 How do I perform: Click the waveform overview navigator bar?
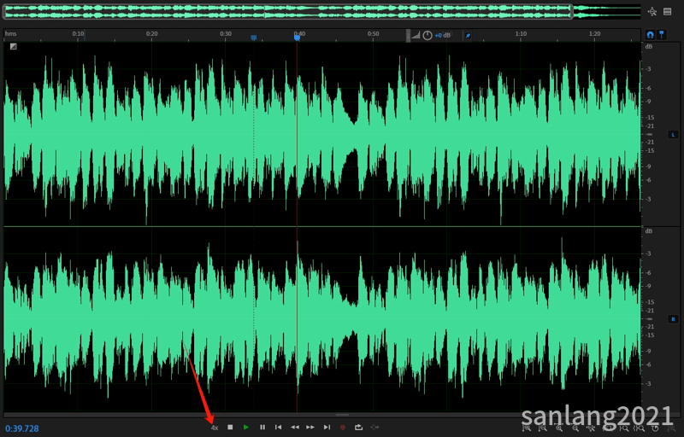[286, 11]
